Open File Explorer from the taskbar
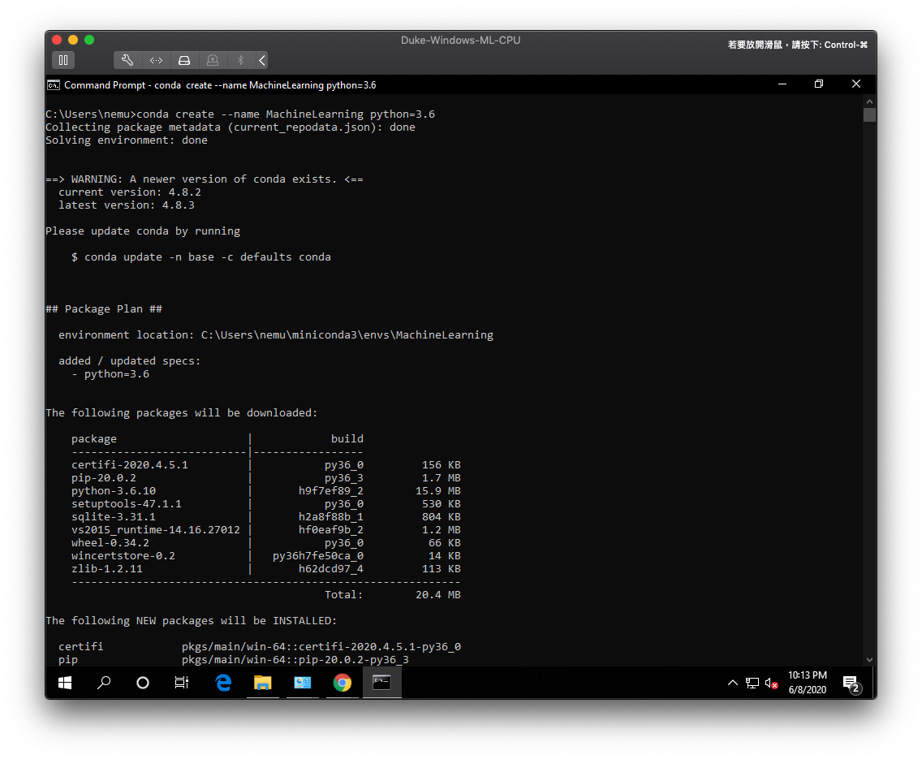This screenshot has height=759, width=922. point(263,683)
